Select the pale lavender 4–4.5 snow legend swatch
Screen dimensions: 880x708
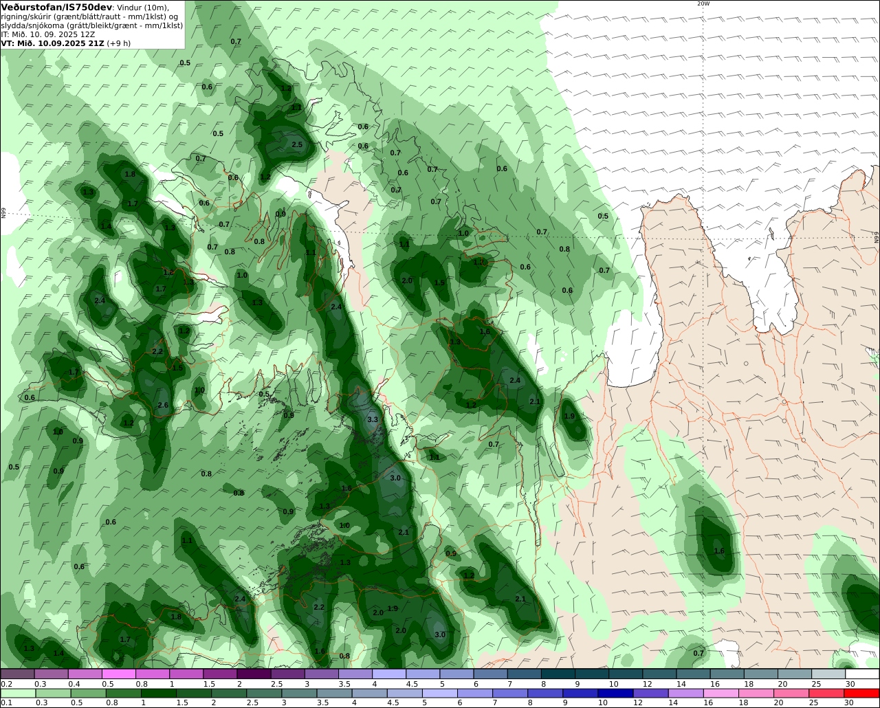point(389,674)
